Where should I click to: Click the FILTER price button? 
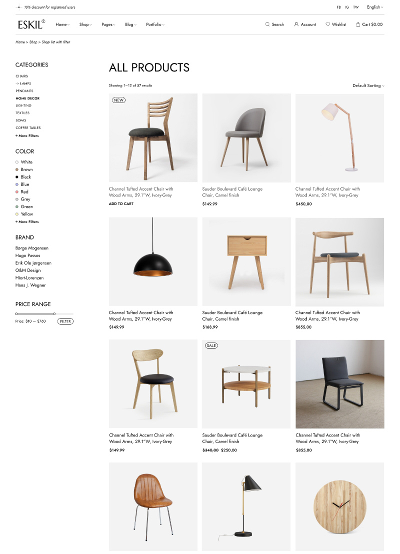(x=65, y=321)
